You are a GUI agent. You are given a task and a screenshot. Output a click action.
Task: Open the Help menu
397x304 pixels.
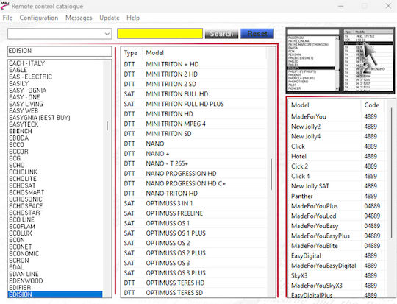(x=133, y=18)
